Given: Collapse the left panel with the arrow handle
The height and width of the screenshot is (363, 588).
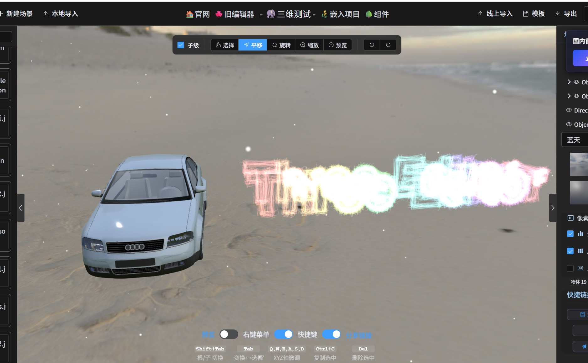Looking at the screenshot, I should tap(20, 208).
